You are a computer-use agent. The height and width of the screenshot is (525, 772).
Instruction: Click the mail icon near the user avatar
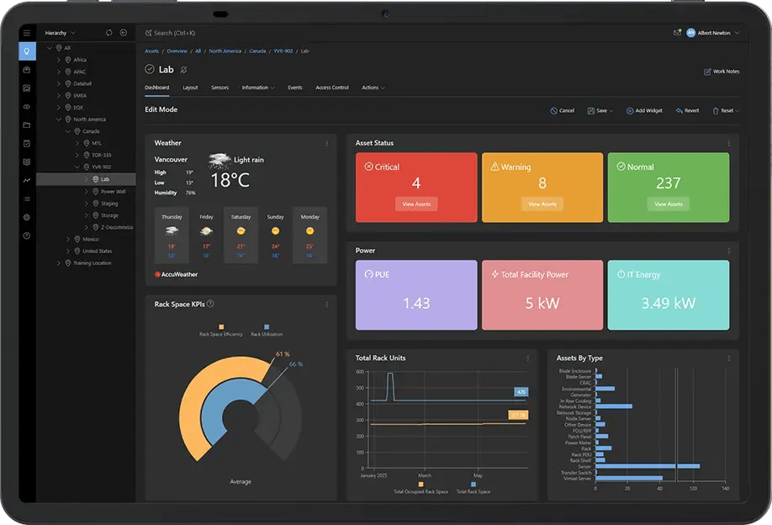point(677,32)
